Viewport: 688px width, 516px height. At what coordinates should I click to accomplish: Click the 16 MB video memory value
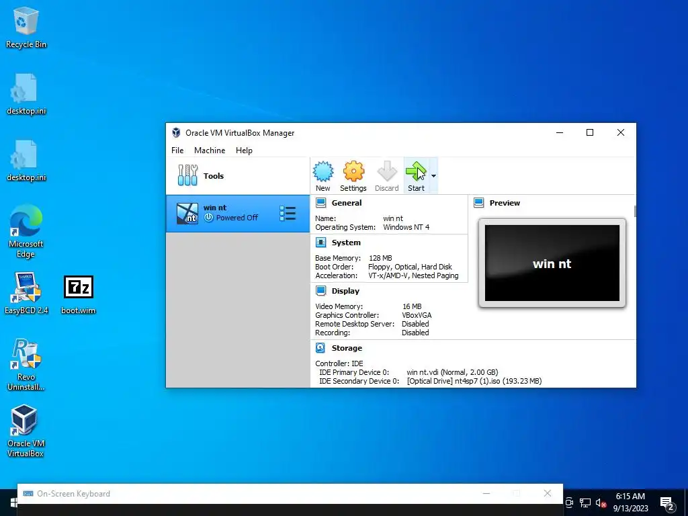[412, 306]
